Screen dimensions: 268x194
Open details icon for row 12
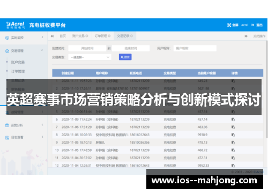(233, 166)
